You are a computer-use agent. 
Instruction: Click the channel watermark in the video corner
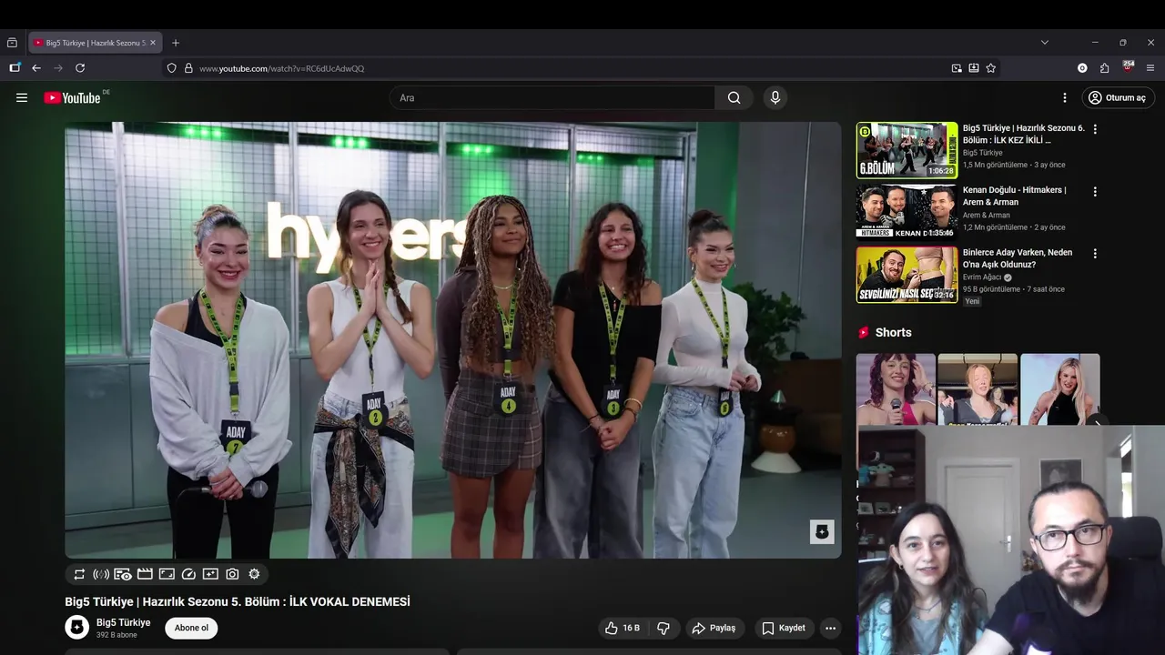click(x=822, y=532)
